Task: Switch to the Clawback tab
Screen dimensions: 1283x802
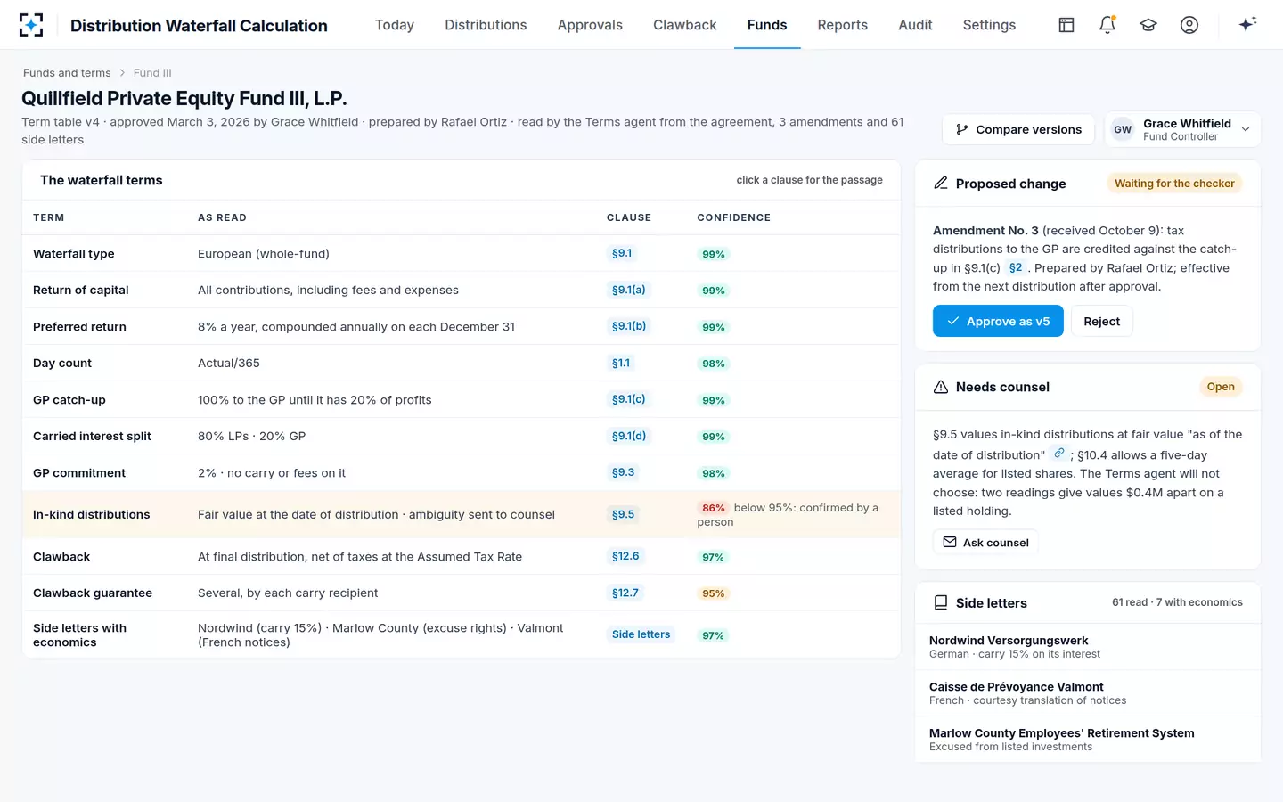Action: 684,25
